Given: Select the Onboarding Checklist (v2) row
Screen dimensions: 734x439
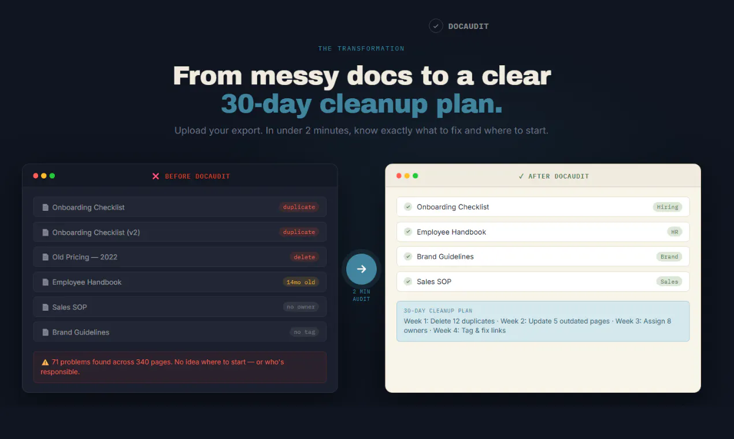Looking at the screenshot, I should (180, 232).
